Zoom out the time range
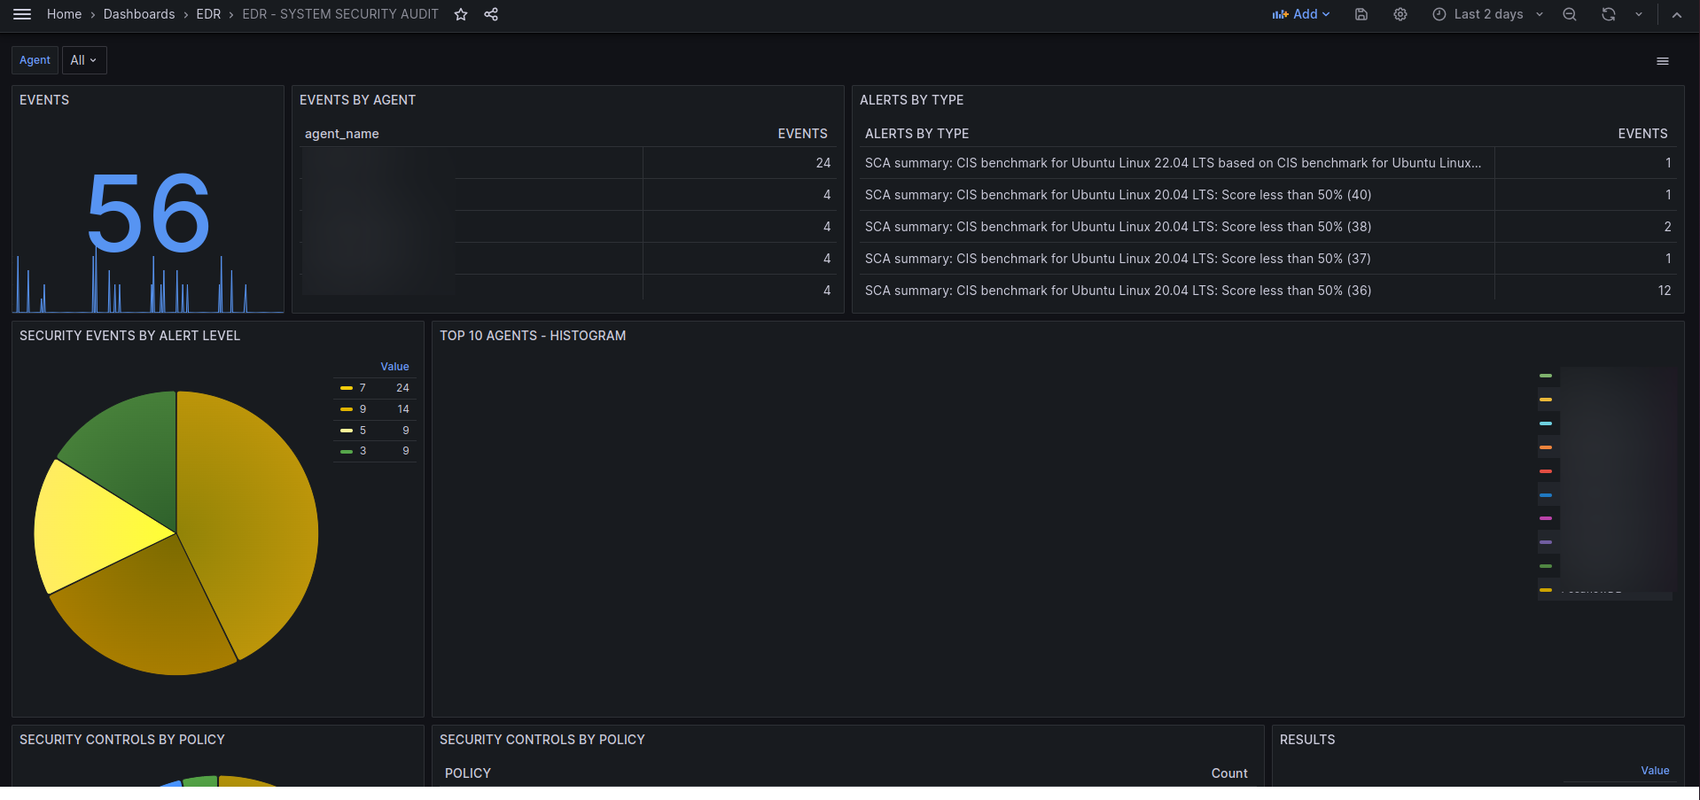This screenshot has width=1700, height=800. click(1570, 14)
